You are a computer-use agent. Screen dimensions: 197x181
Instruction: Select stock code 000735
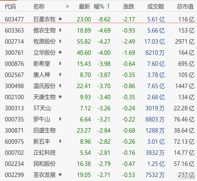click(14, 119)
